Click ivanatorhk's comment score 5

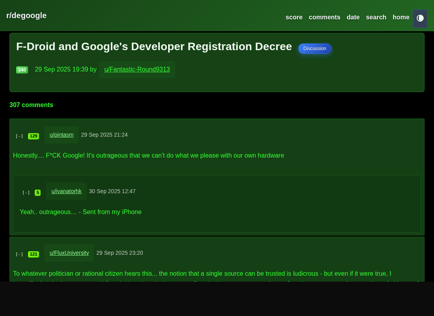point(37,193)
